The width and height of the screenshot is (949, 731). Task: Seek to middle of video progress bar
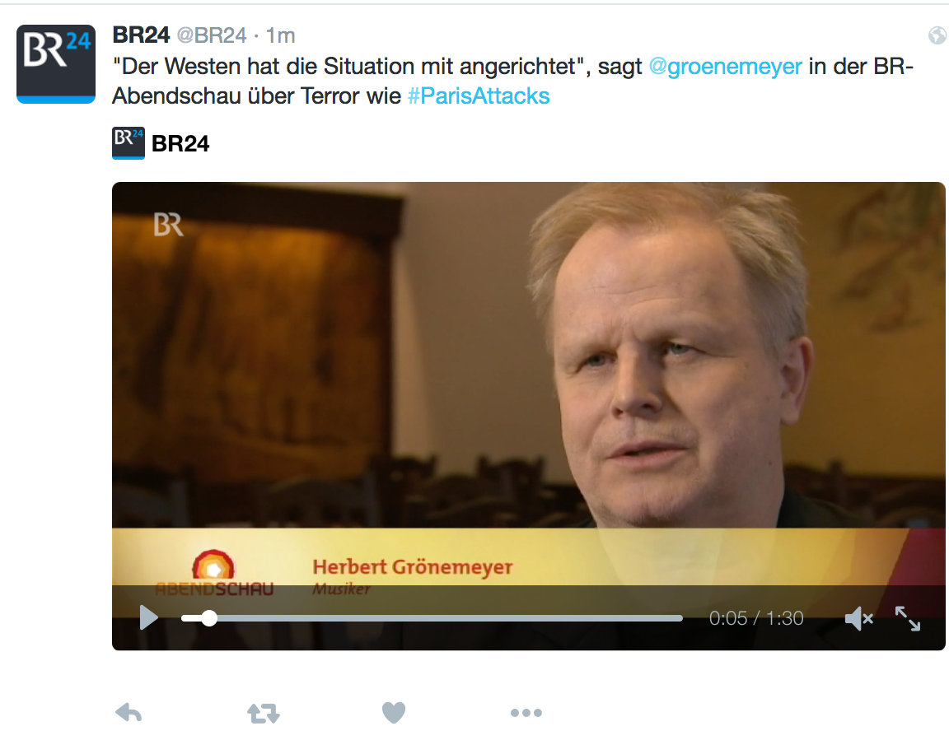[x=432, y=618]
